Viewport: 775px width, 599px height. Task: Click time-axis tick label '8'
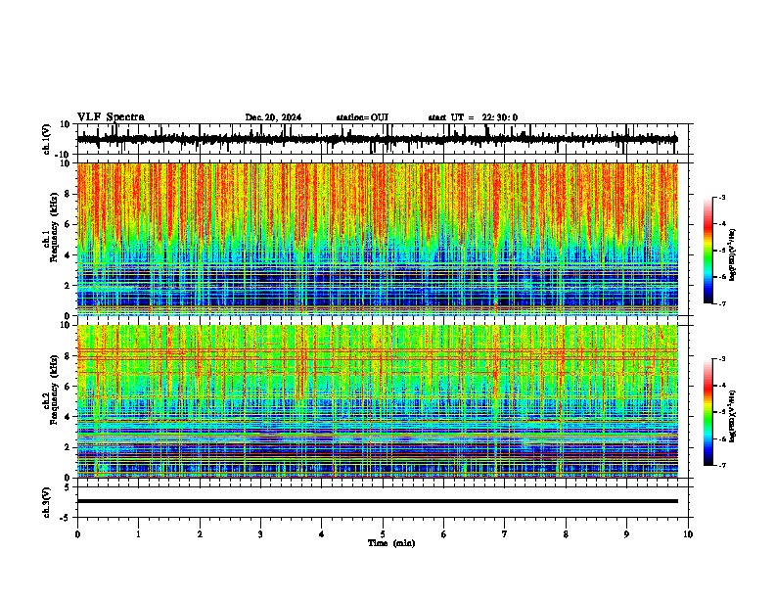click(x=566, y=534)
